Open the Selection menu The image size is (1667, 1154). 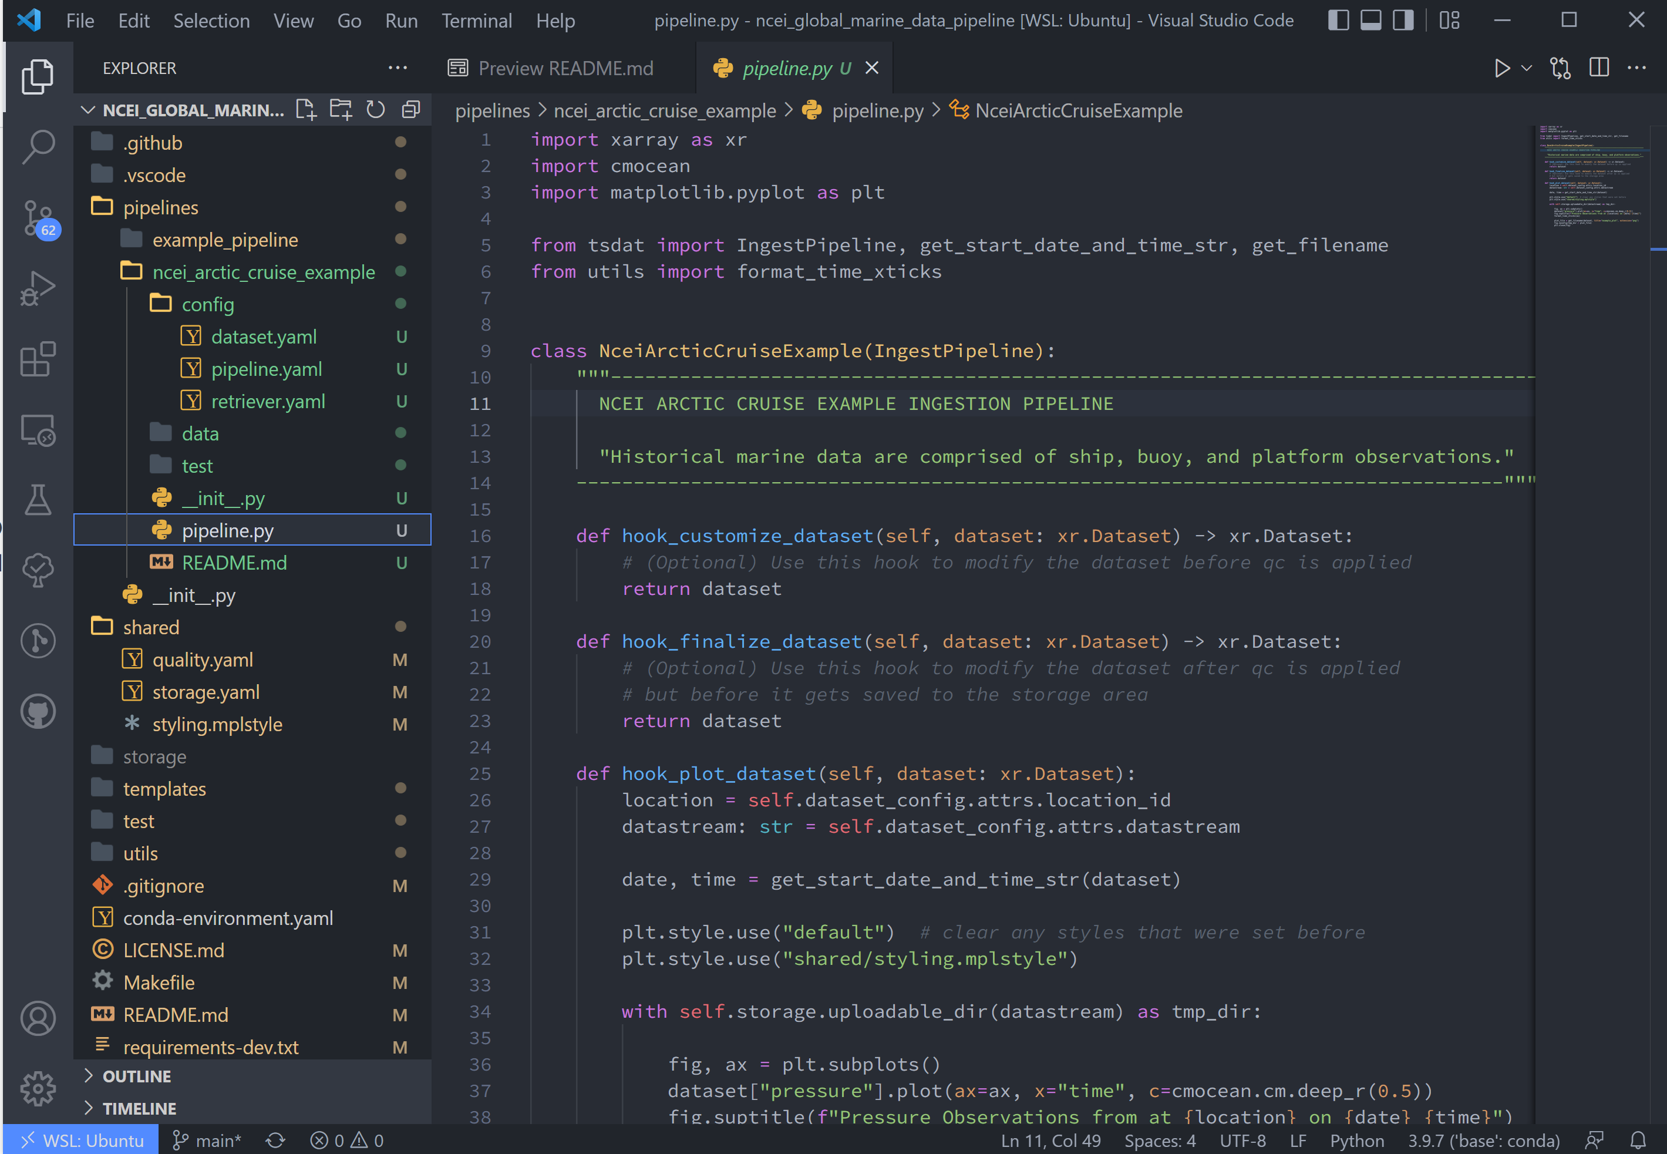pyautogui.click(x=211, y=20)
